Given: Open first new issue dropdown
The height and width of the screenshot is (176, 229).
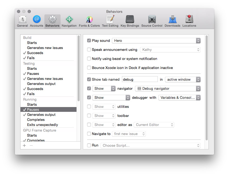Looking at the screenshot, I should (x=129, y=134).
